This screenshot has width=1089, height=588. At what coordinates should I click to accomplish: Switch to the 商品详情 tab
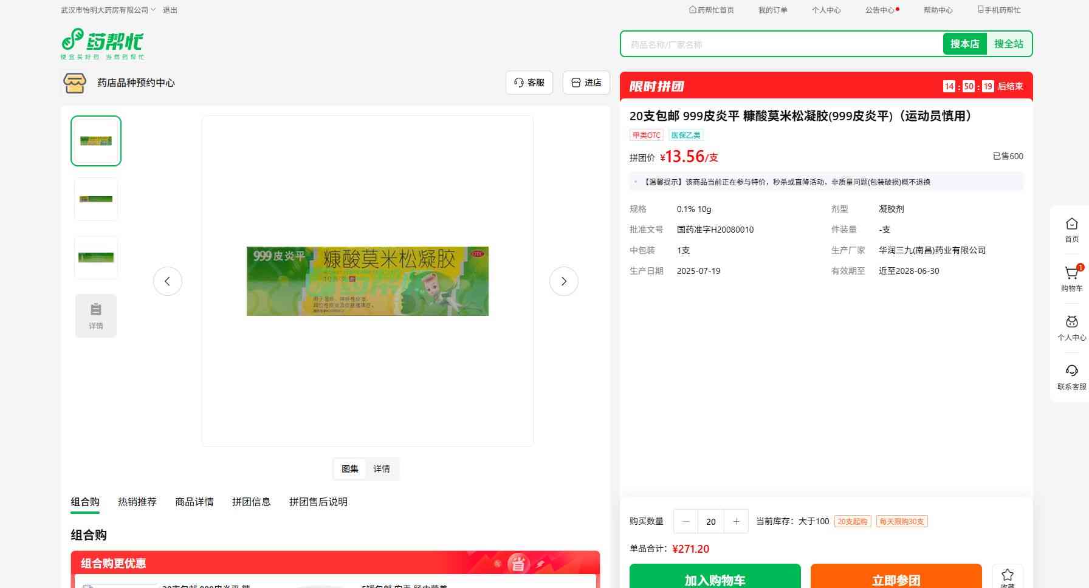pos(194,502)
